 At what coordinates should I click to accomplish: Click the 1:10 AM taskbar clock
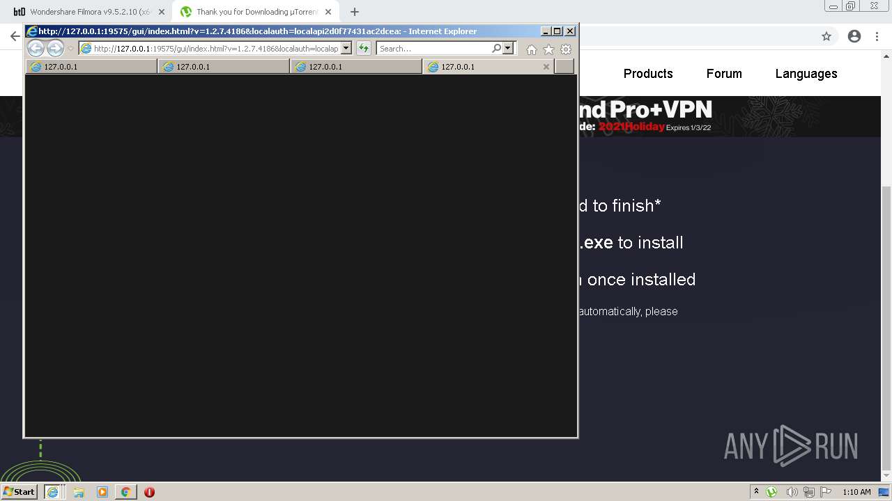pyautogui.click(x=856, y=492)
